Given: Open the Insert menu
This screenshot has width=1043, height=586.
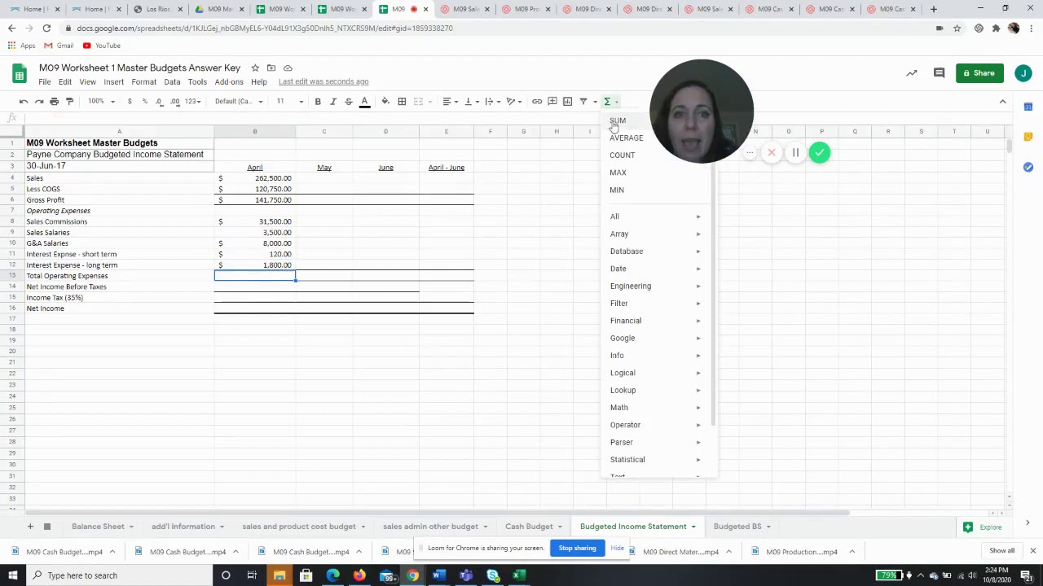Looking at the screenshot, I should point(113,81).
